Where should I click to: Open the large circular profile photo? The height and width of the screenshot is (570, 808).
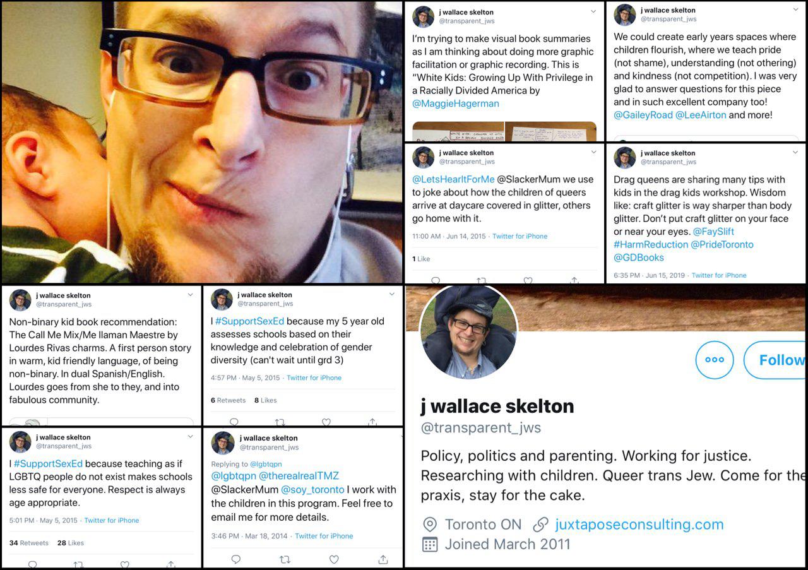click(468, 331)
